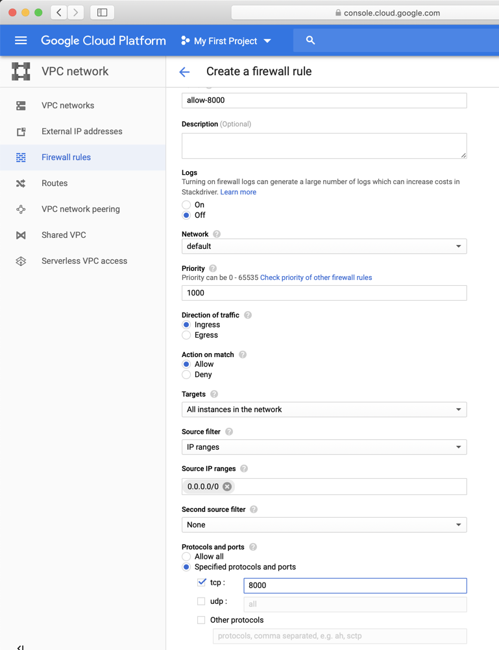Open the hamburger navigation menu
This screenshot has height=650, width=499.
[x=21, y=41]
